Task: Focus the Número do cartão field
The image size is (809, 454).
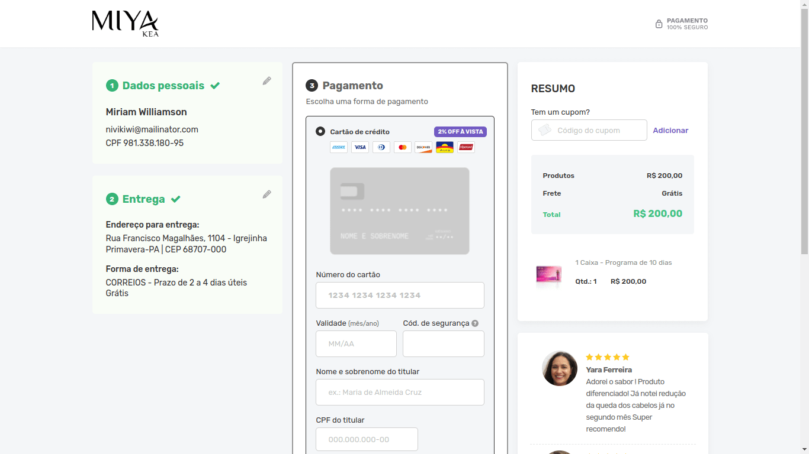Action: pyautogui.click(x=400, y=295)
